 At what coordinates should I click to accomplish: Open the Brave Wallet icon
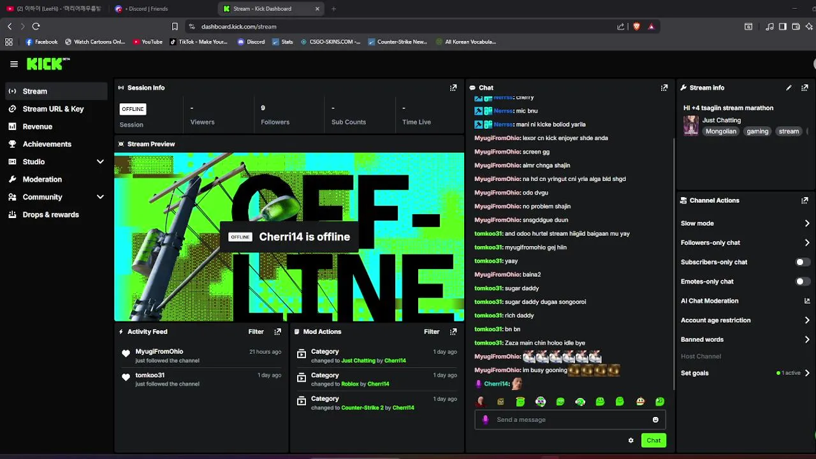click(796, 26)
